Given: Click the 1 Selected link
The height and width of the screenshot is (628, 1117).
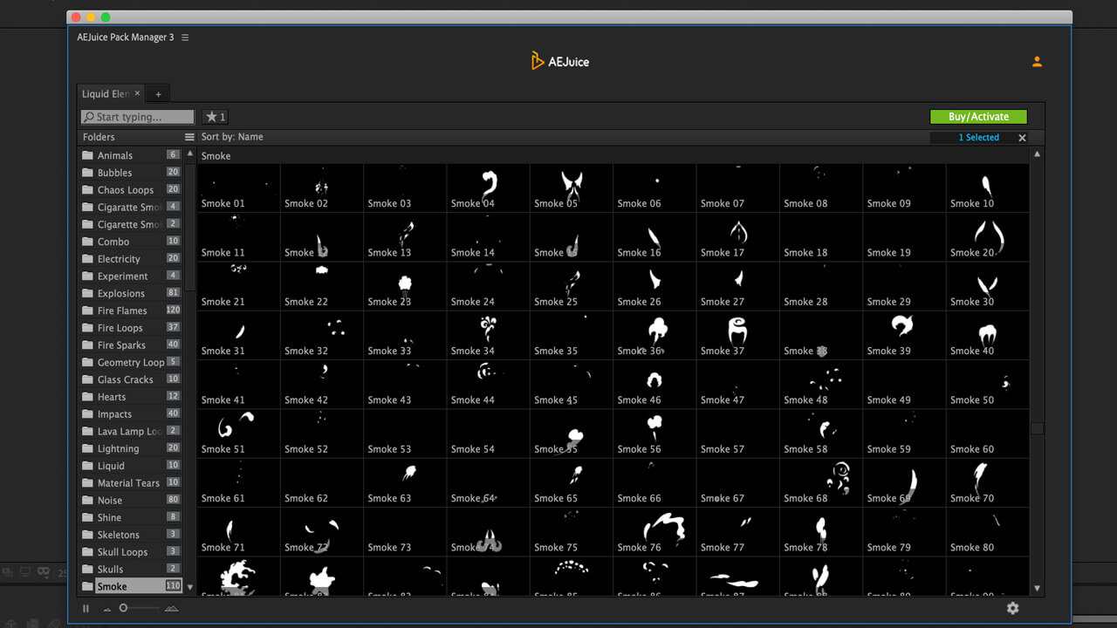Looking at the screenshot, I should (978, 138).
